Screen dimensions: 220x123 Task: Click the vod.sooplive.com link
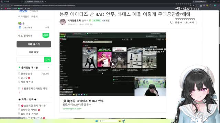point(72,109)
